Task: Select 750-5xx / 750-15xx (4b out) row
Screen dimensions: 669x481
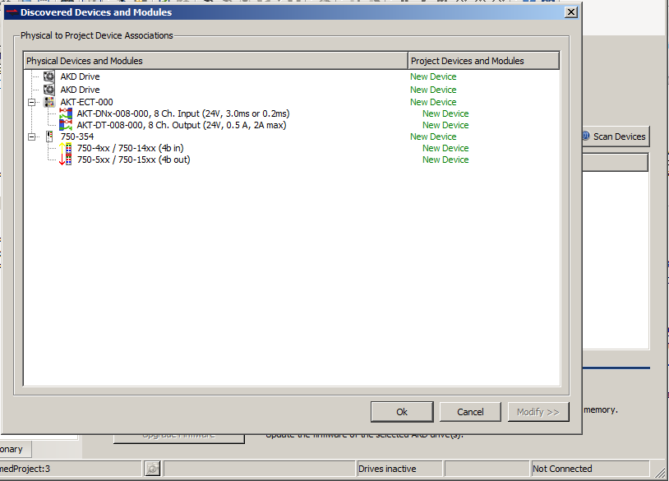Action: (x=292, y=160)
